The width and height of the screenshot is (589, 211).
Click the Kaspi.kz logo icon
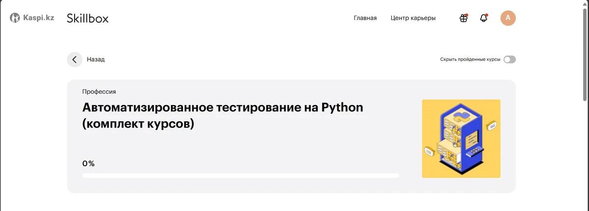tap(15, 18)
